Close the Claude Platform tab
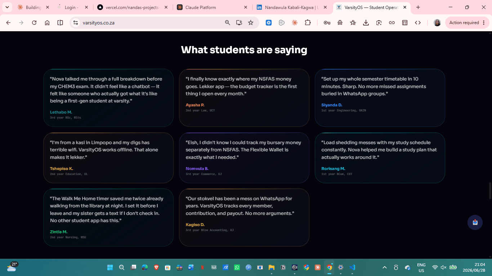This screenshot has width=492, height=276. (246, 7)
